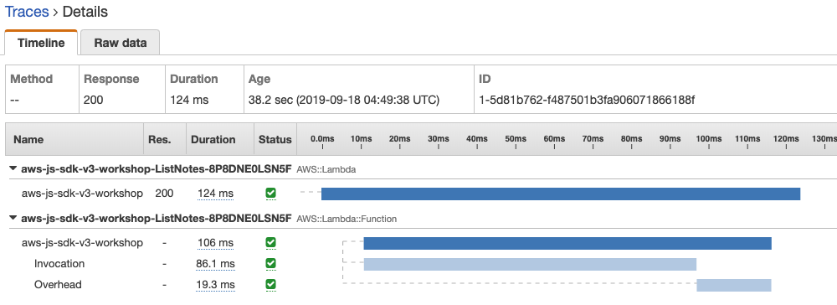Click the ListNotes group title labeled AWS::Lambda::Function
837x305 pixels.
pos(157,219)
